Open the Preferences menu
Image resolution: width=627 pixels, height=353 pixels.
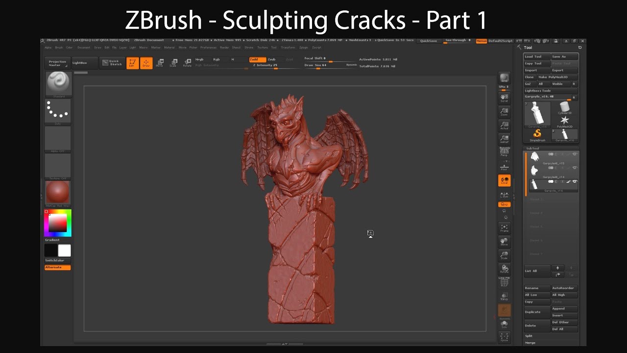(x=208, y=48)
